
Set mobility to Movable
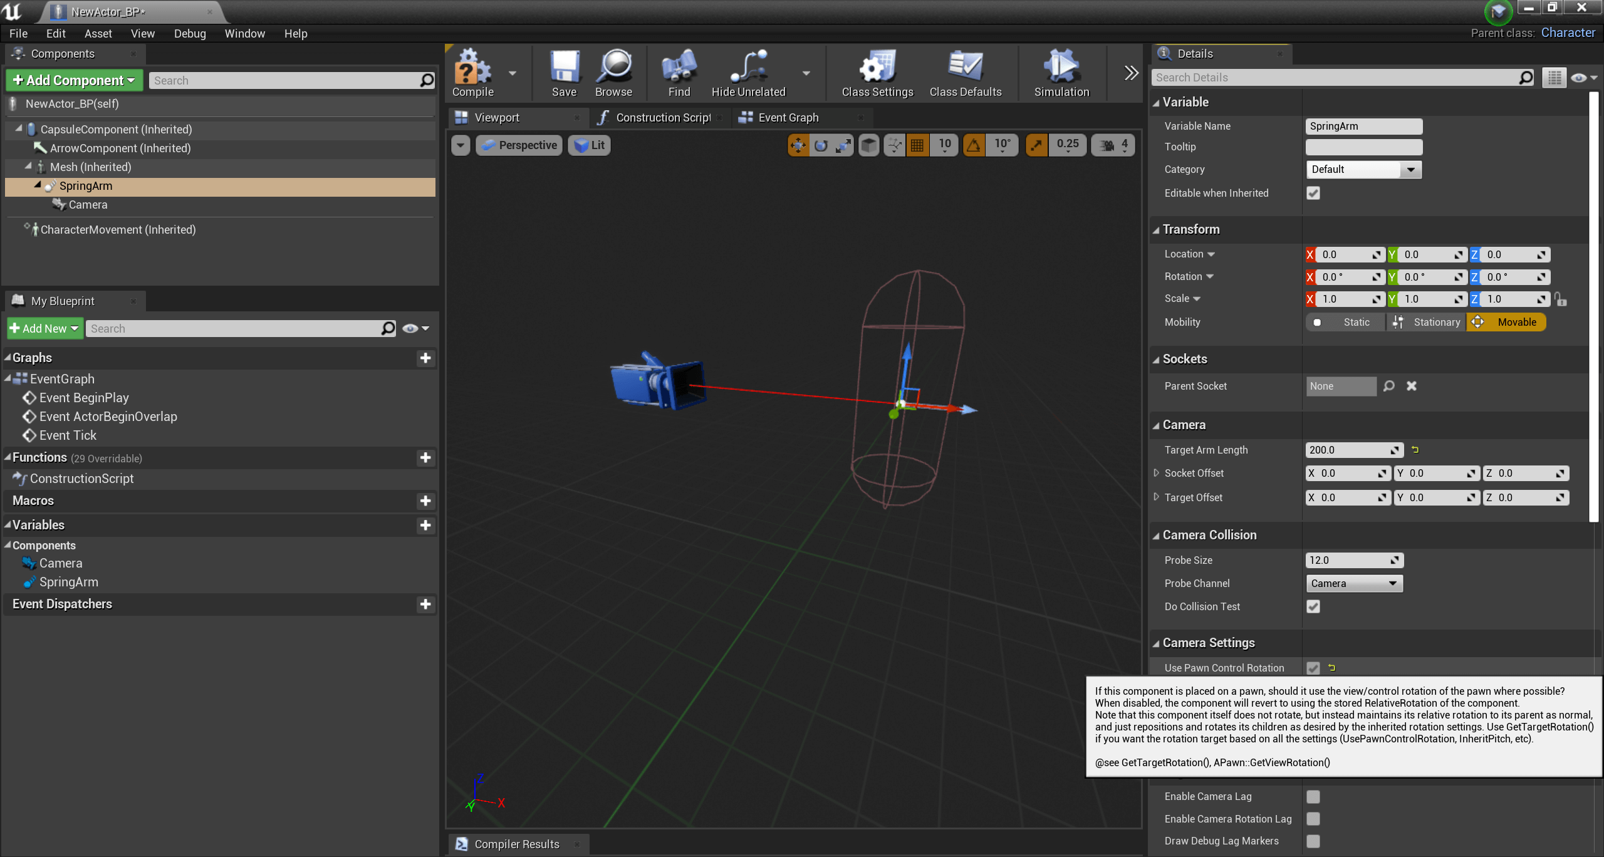pos(1506,322)
